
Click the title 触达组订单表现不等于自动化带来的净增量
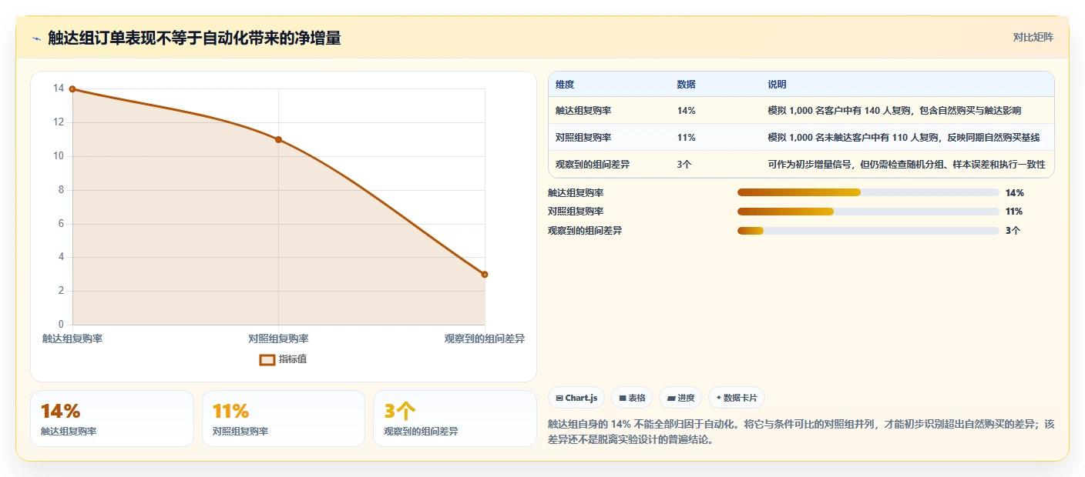[194, 38]
